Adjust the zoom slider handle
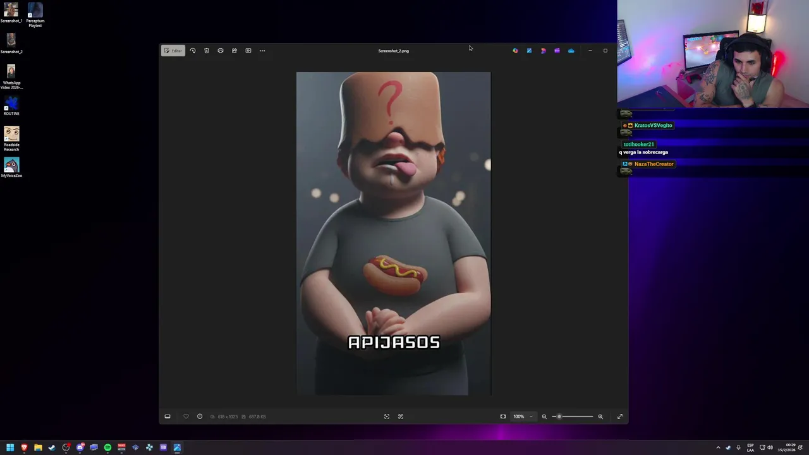This screenshot has width=809, height=455. tap(559, 416)
